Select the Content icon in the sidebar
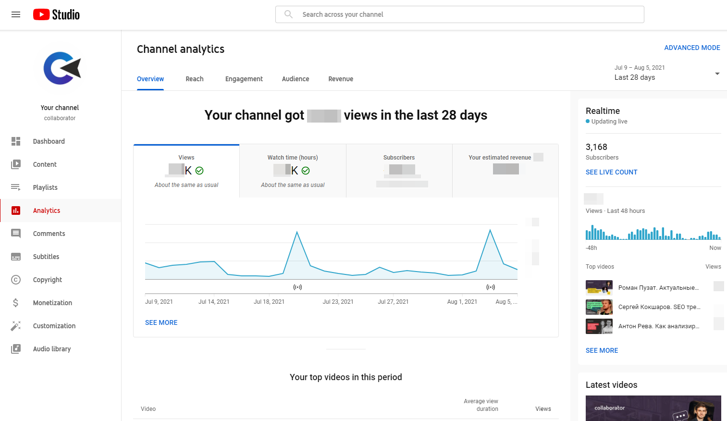Viewport: 727px width, 421px height. [x=16, y=164]
